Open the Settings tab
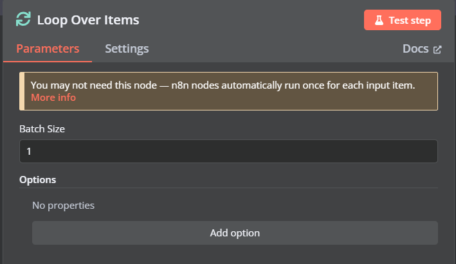456x264 pixels. pos(127,49)
